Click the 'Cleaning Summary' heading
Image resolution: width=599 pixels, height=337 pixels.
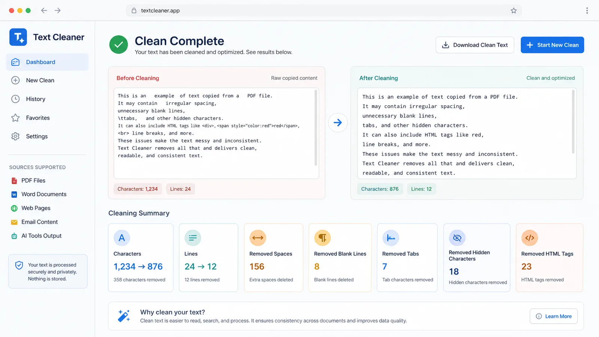pos(139,213)
